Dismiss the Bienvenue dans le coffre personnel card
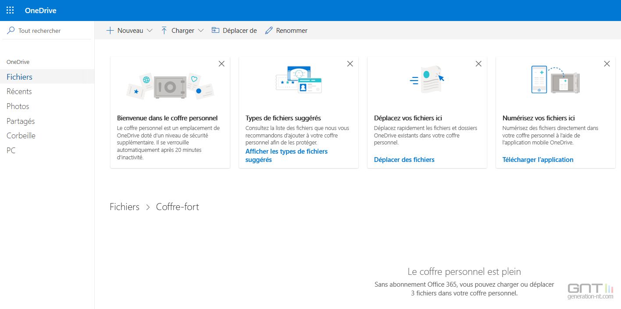 tap(221, 64)
